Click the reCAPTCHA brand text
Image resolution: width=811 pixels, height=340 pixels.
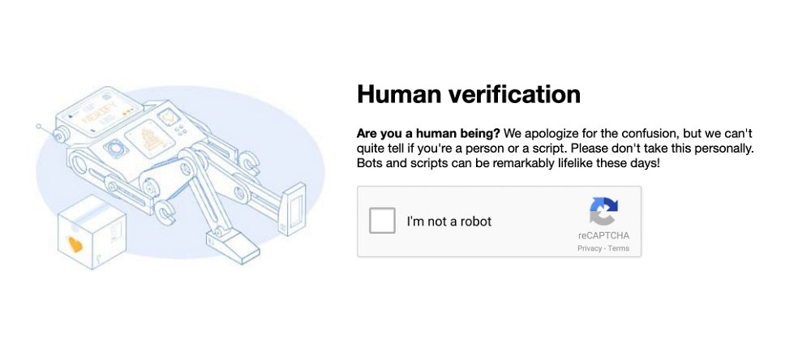point(603,235)
